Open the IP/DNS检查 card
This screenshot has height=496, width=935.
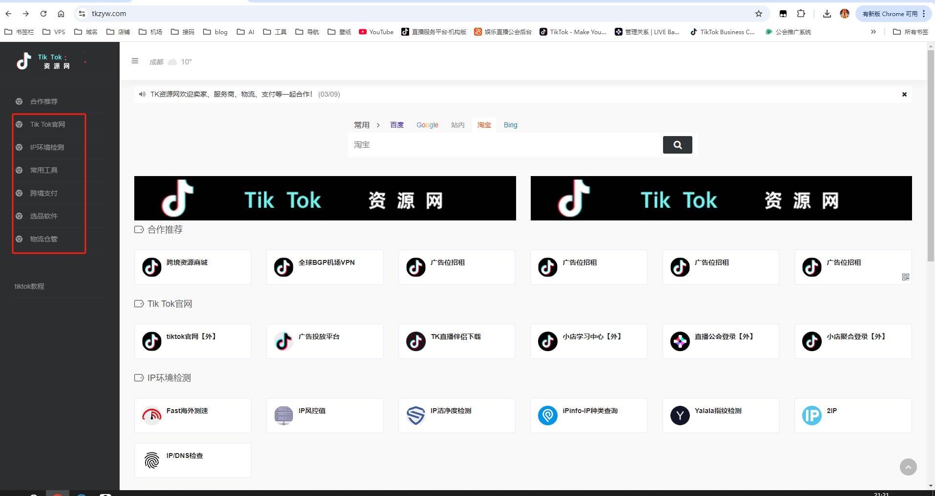click(193, 460)
